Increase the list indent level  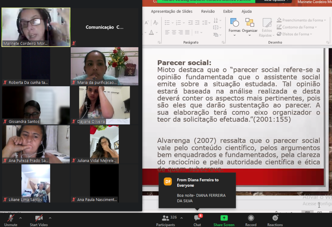tap(197, 23)
